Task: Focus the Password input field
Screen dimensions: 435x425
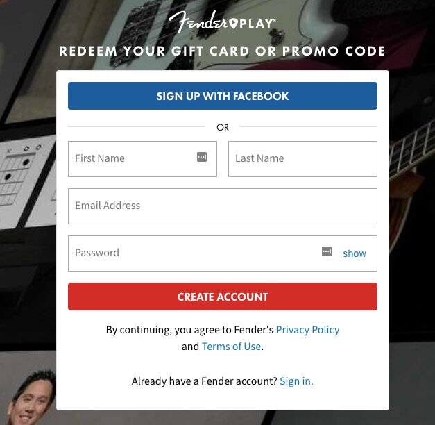Action: pos(187,253)
